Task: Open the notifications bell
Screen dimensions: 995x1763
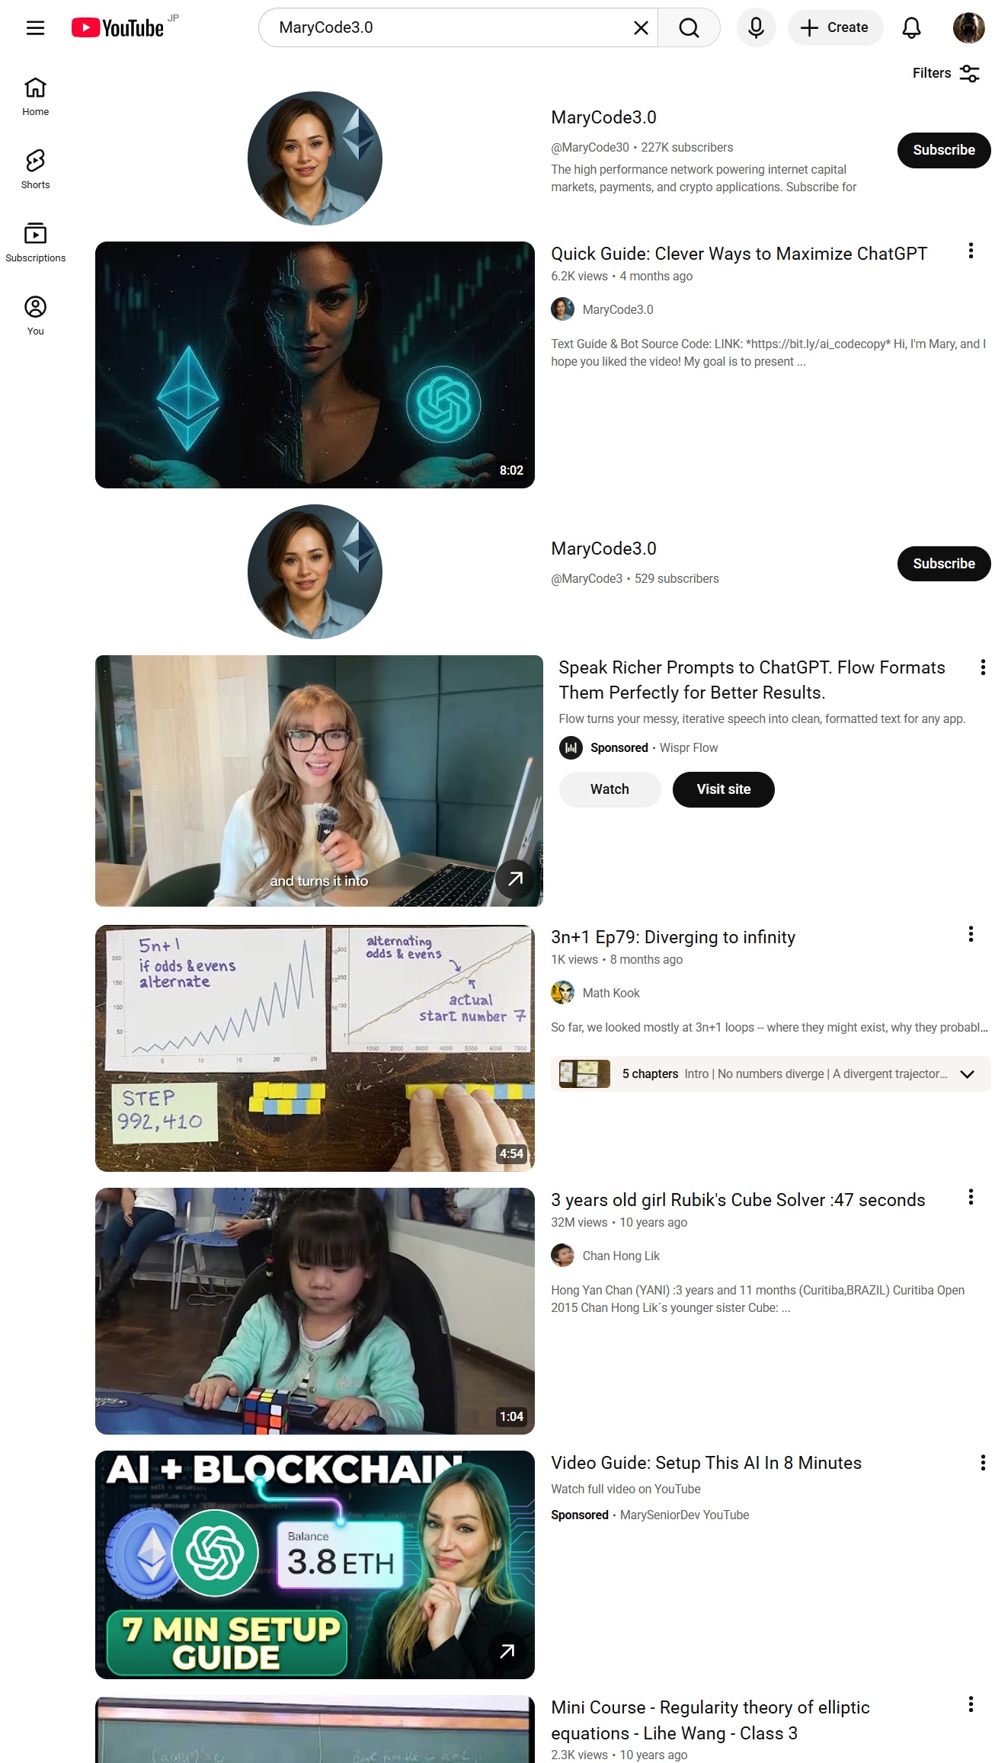Action: [911, 28]
